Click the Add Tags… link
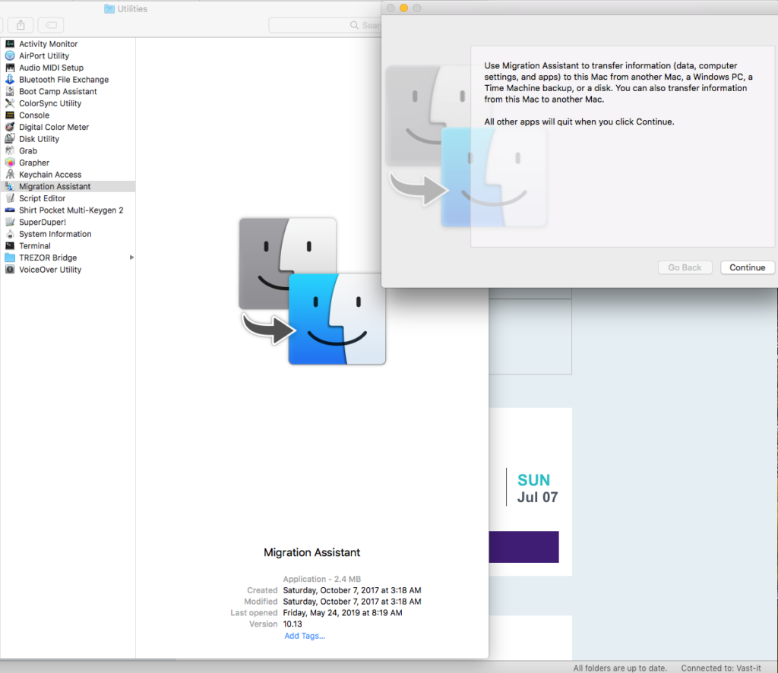This screenshot has width=778, height=673. click(304, 636)
